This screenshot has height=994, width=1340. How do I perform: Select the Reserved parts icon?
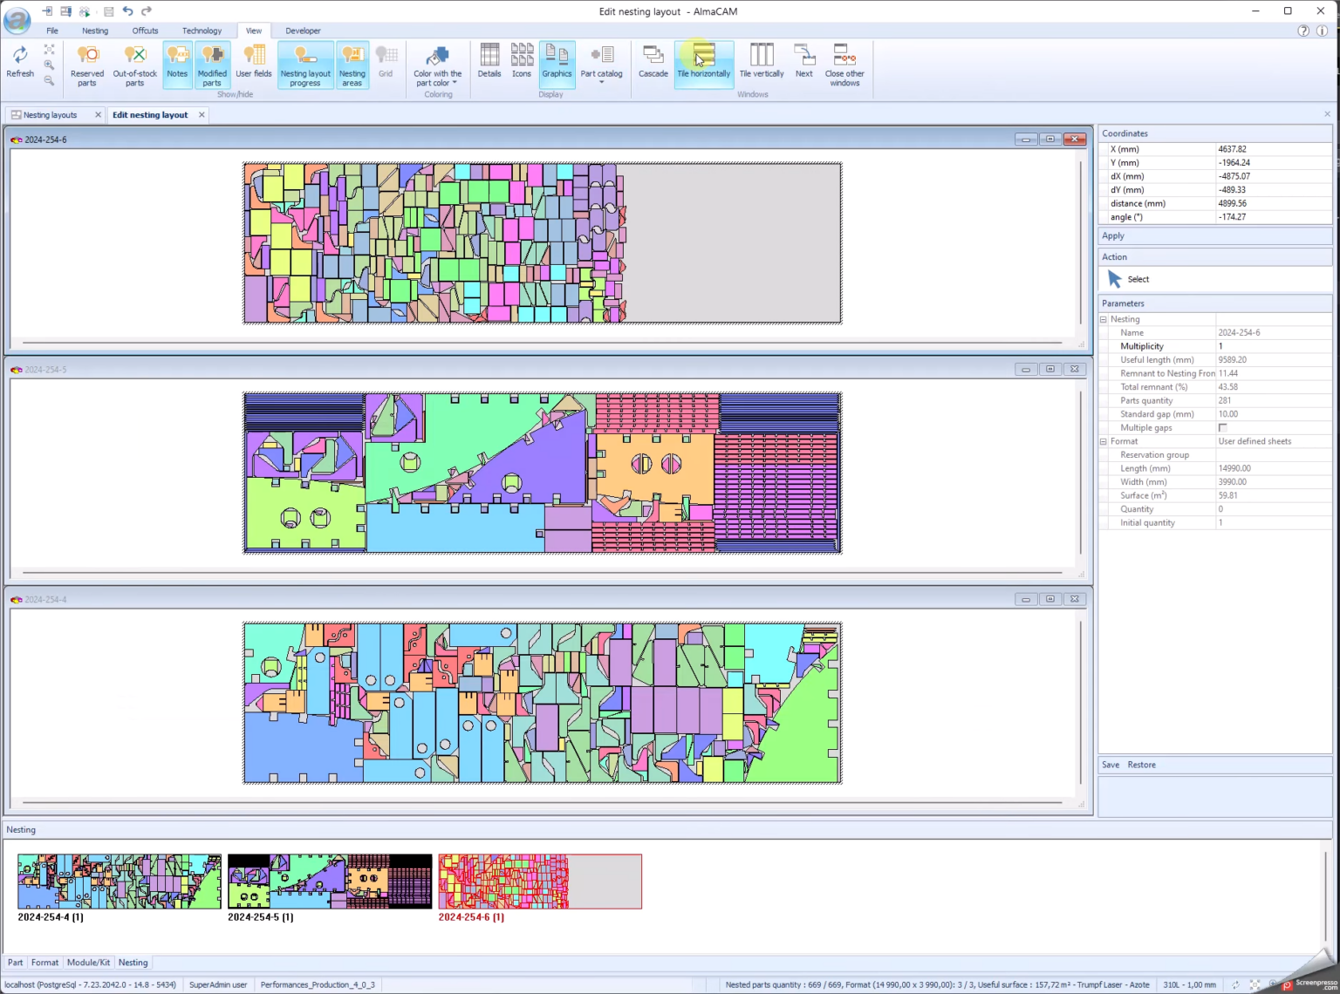86,61
